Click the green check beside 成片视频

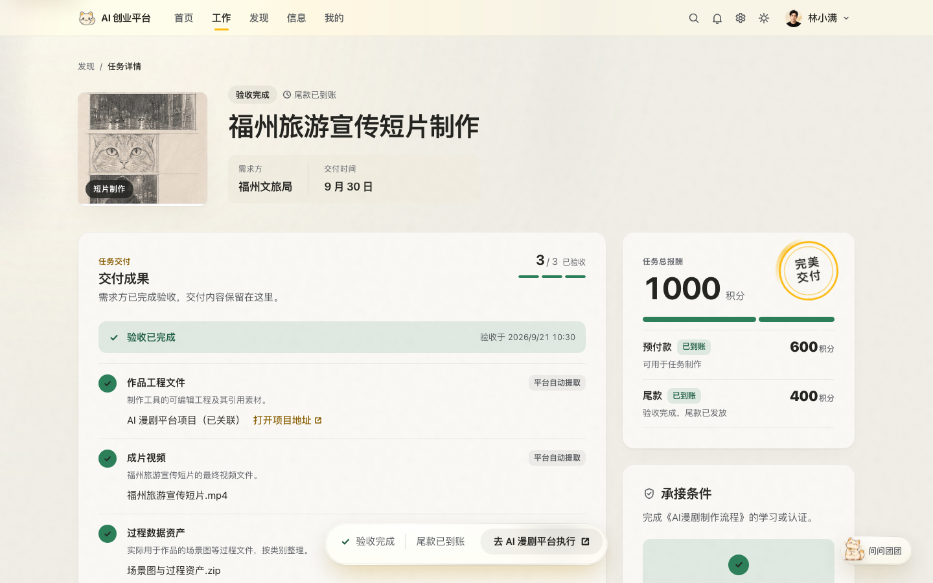tap(108, 459)
